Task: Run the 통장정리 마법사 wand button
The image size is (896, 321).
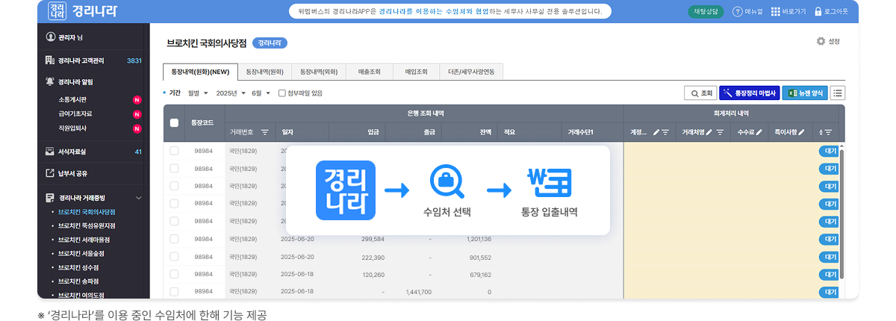Action: pyautogui.click(x=749, y=93)
